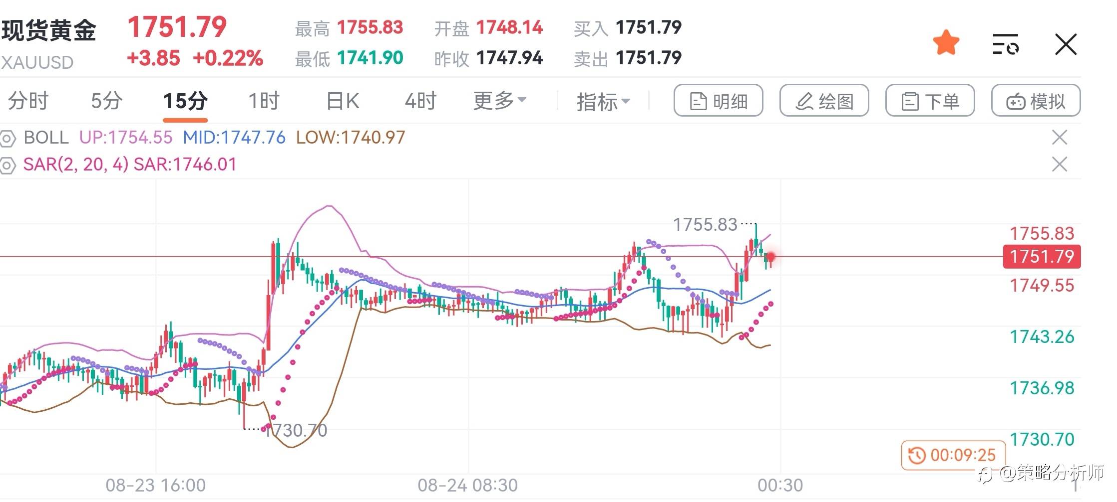Open the list search settings icon
Screen dimensions: 1117x502
[1005, 44]
